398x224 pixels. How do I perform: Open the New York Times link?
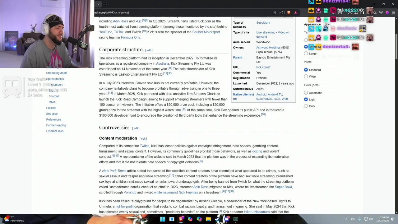[114, 171]
